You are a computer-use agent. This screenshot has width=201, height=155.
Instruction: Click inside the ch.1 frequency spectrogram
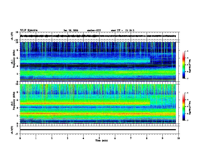[x=98, y=62]
